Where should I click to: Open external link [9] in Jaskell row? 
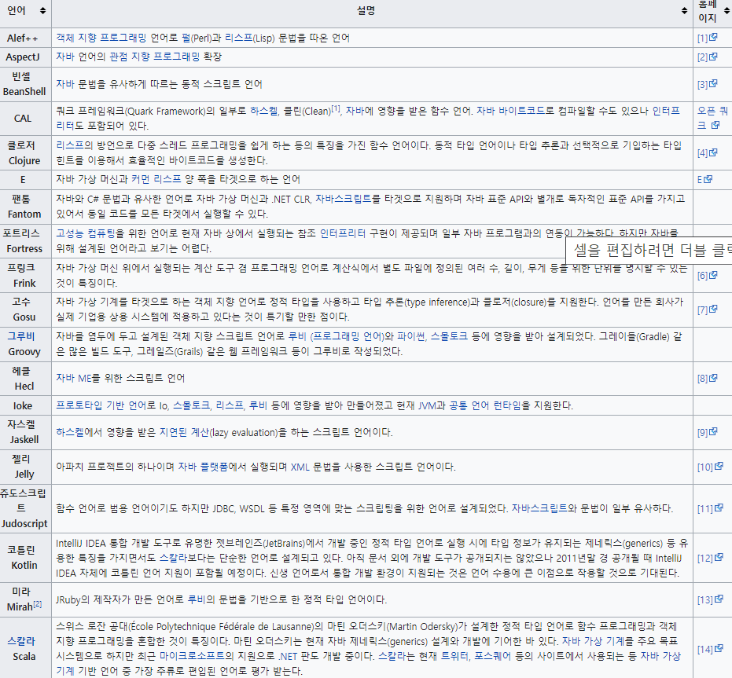(707, 432)
